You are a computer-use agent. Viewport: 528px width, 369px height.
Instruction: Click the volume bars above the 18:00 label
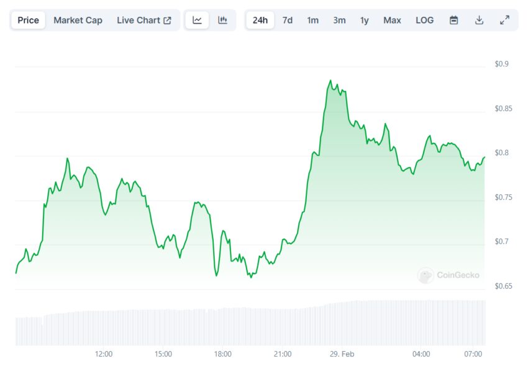[x=222, y=327]
